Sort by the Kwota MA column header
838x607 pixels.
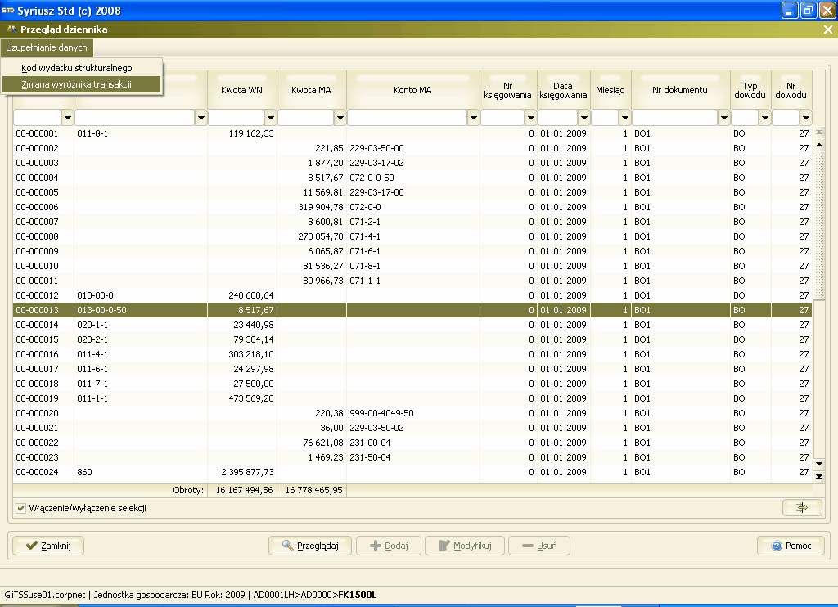pos(312,90)
